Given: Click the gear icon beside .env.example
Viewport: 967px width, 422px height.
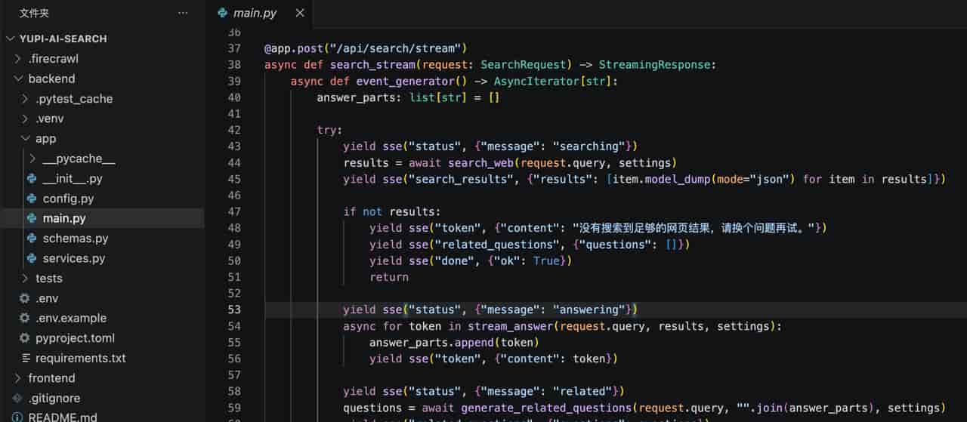Looking at the screenshot, I should coord(24,318).
